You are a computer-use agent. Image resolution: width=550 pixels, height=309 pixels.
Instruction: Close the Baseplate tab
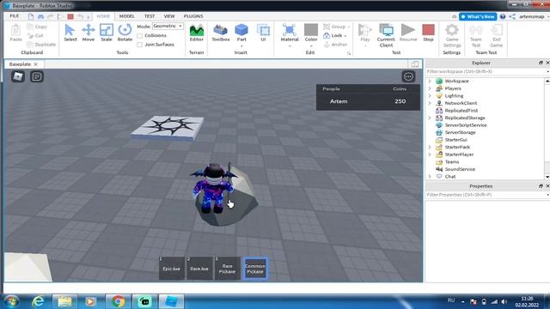36,64
